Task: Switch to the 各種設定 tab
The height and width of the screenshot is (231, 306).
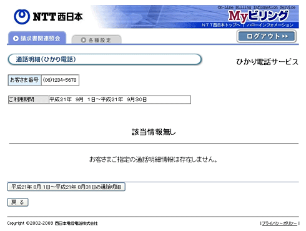Action: [x=96, y=39]
